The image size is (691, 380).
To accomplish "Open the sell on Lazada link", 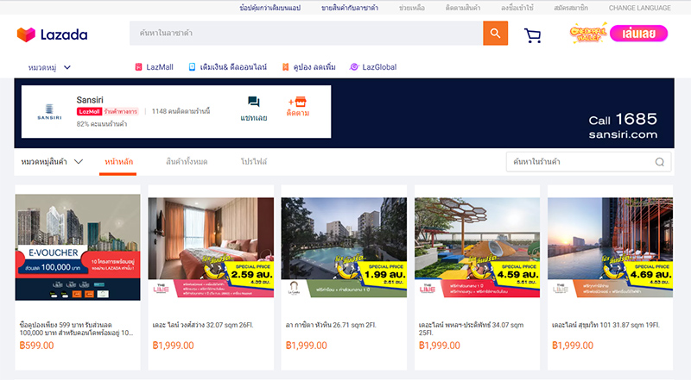I will pos(350,8).
